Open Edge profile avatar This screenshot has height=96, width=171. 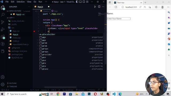click(162, 7)
